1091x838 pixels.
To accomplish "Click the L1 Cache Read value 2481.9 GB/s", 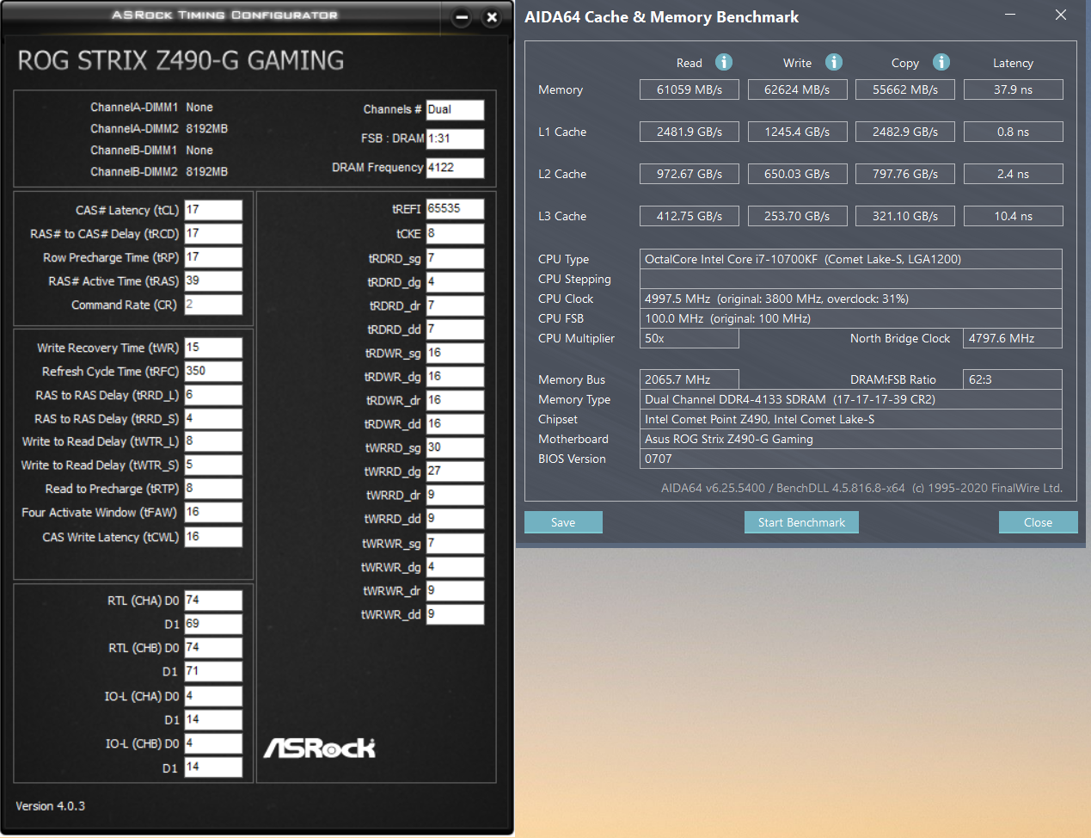I will click(x=690, y=132).
